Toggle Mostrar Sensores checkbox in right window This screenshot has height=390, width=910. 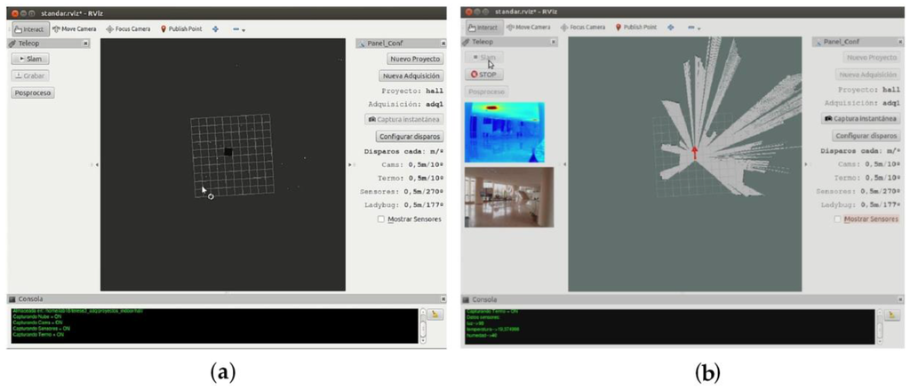837,218
